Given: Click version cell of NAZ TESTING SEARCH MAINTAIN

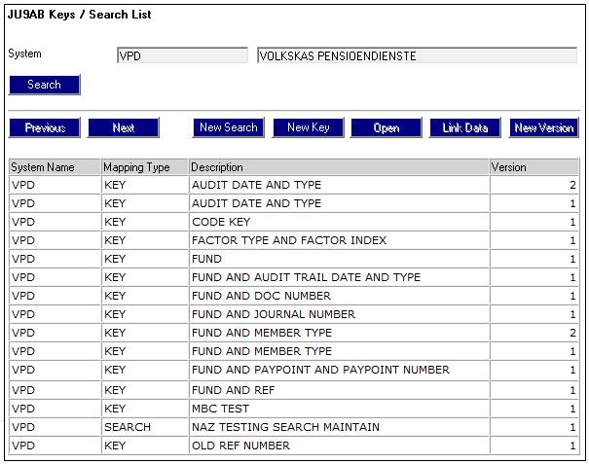Looking at the screenshot, I should (x=534, y=427).
